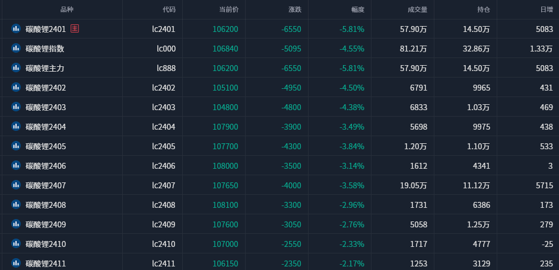Sort by the 涨跌 column header
559x270 pixels.
click(x=295, y=9)
